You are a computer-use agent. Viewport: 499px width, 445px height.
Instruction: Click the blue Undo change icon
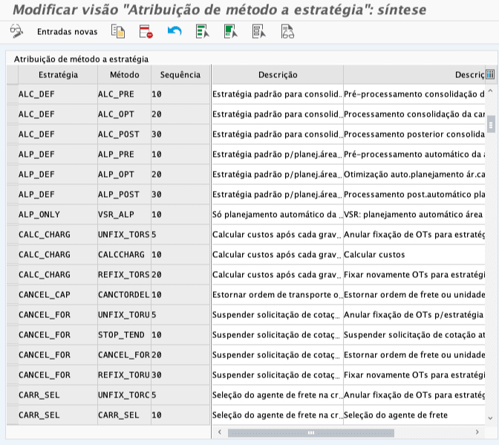click(175, 31)
